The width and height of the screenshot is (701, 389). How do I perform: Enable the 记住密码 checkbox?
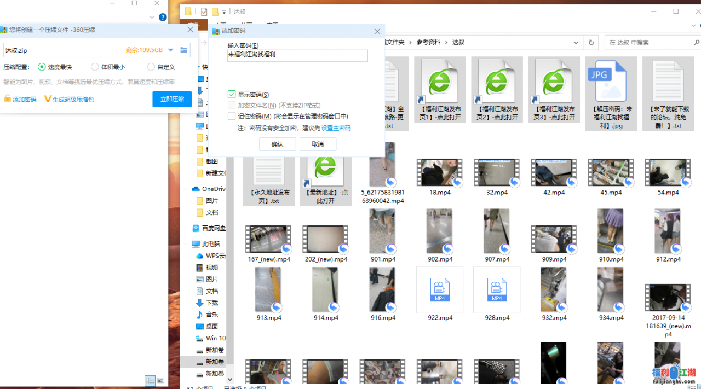tap(232, 115)
